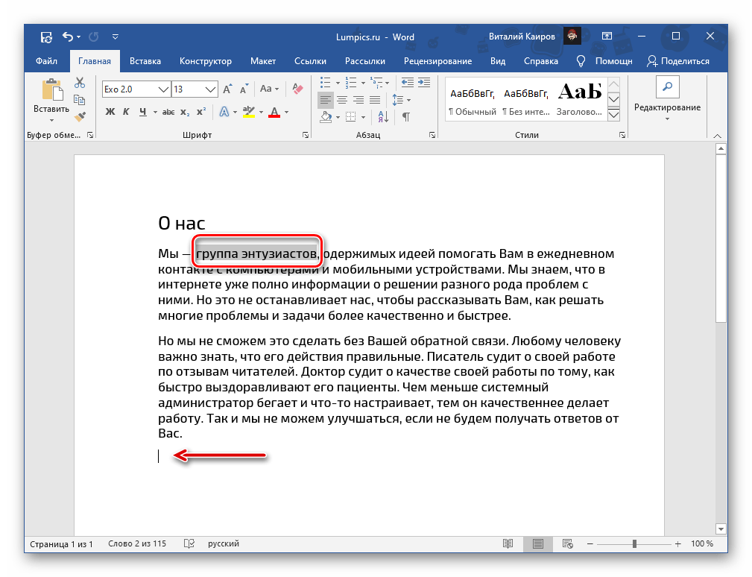Viewport: 752px width, 577px height.
Task: Switch to the Рецензирование tab
Action: point(438,61)
